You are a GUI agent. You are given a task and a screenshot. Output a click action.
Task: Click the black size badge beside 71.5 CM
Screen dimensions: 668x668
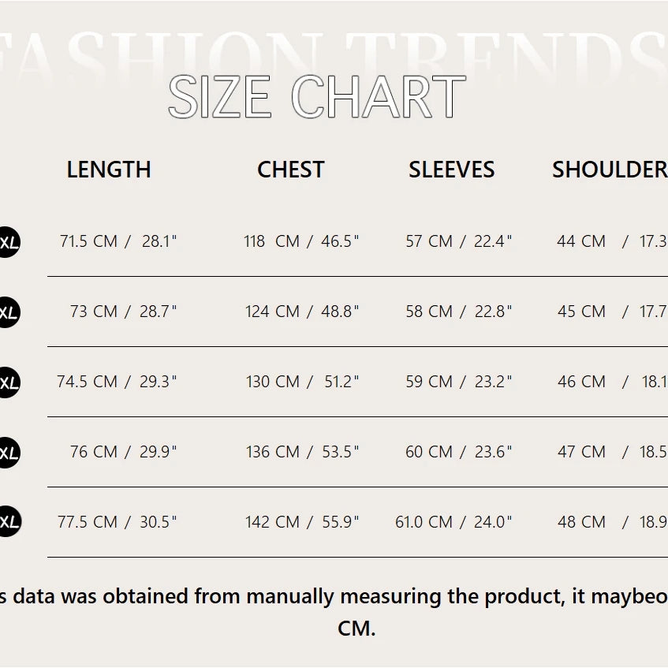point(8,241)
